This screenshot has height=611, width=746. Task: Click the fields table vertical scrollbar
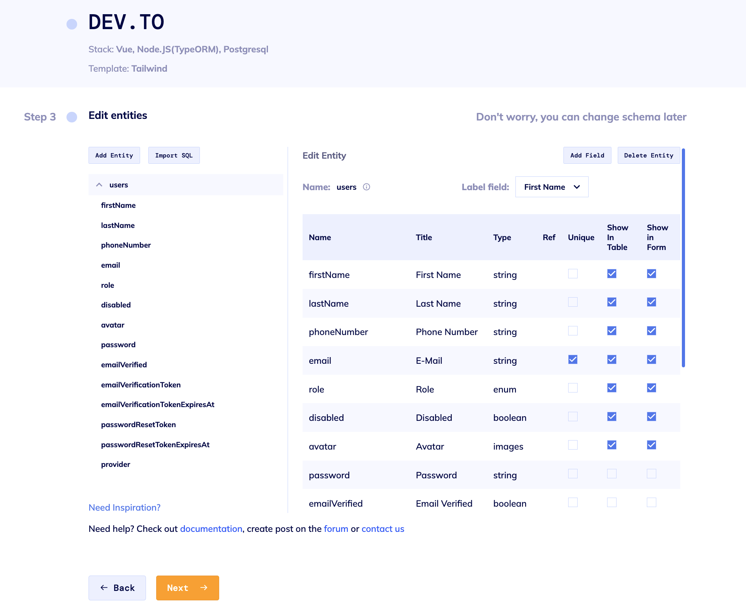click(683, 258)
